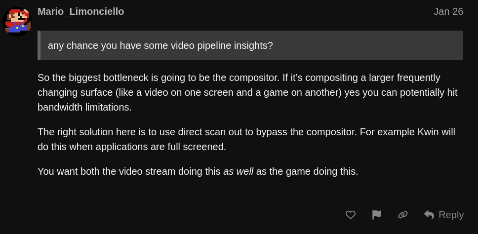478x234 pixels.
Task: Flag this post using the flag icon
Action: (377, 215)
